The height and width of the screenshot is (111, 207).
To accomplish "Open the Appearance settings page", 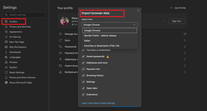I will pos(15,32).
